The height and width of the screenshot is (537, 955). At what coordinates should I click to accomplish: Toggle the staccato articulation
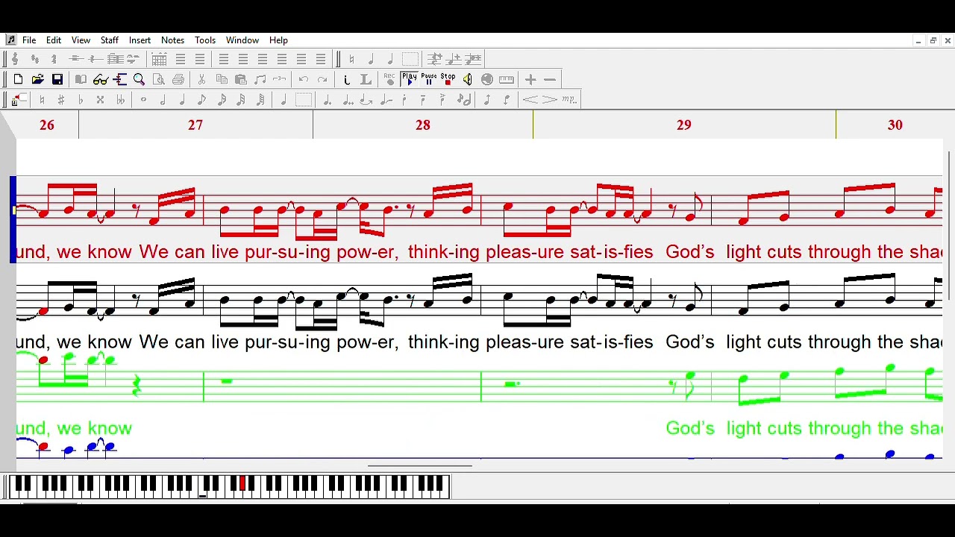(404, 100)
